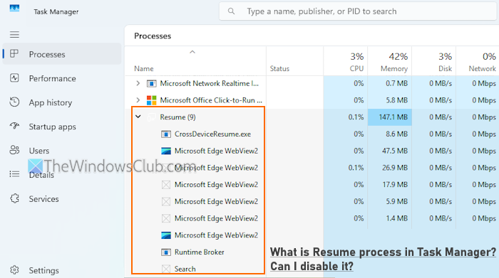Open the hamburger navigation menu
Viewport: 499px width, 278px height.
[x=14, y=34]
